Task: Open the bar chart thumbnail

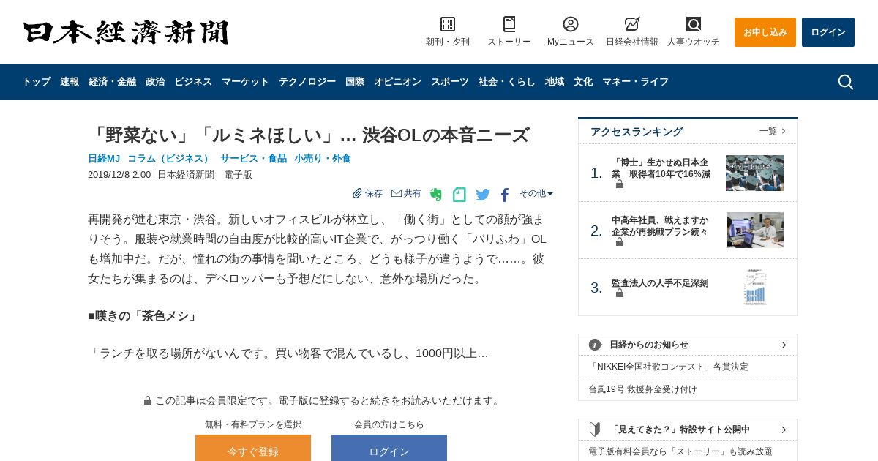Action: [755, 287]
